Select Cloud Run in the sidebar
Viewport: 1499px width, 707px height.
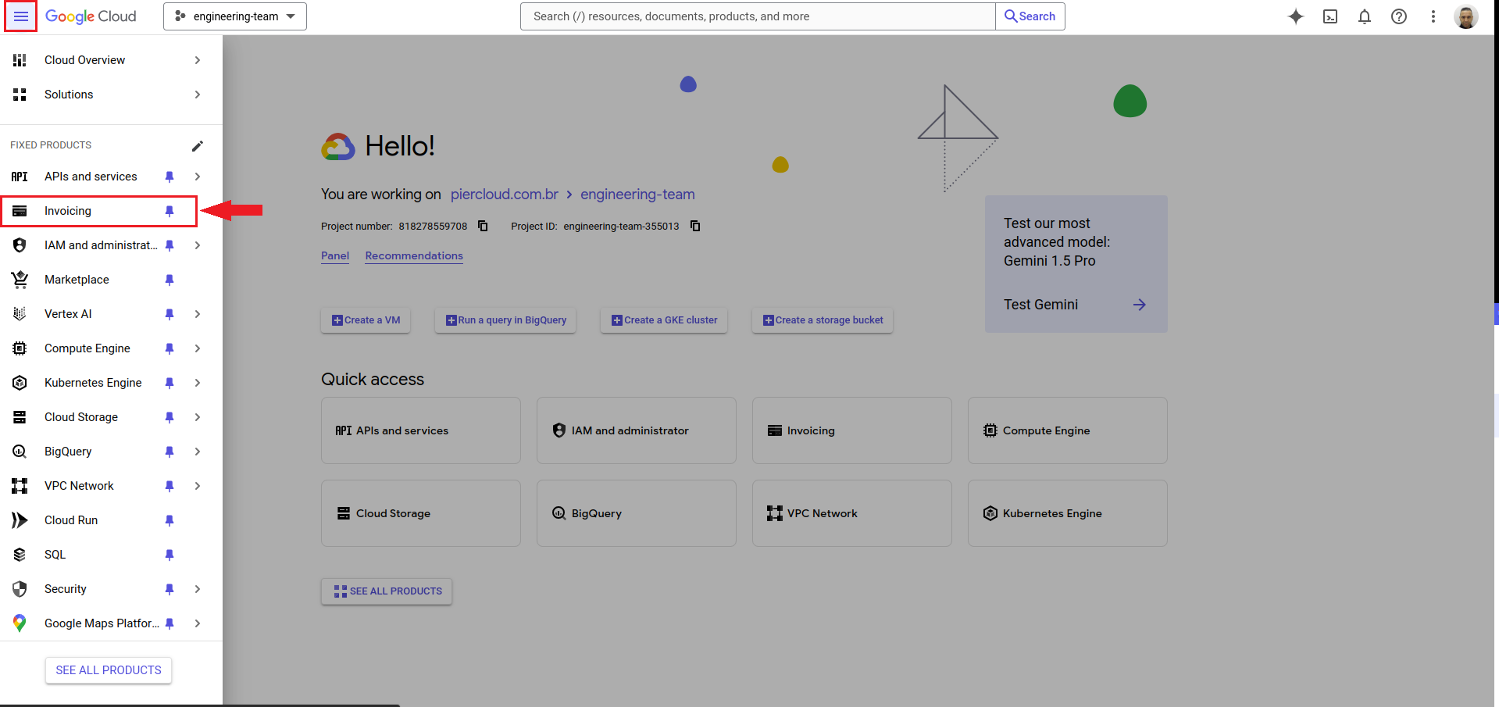tap(71, 520)
